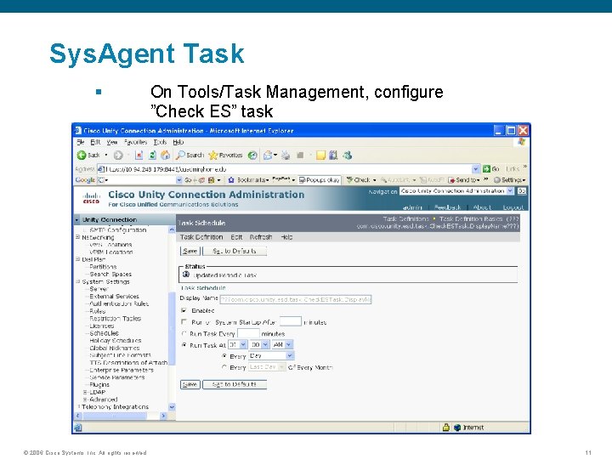Select Schedules in the sidebar tree
The image size is (612, 459).
pyautogui.click(x=104, y=333)
